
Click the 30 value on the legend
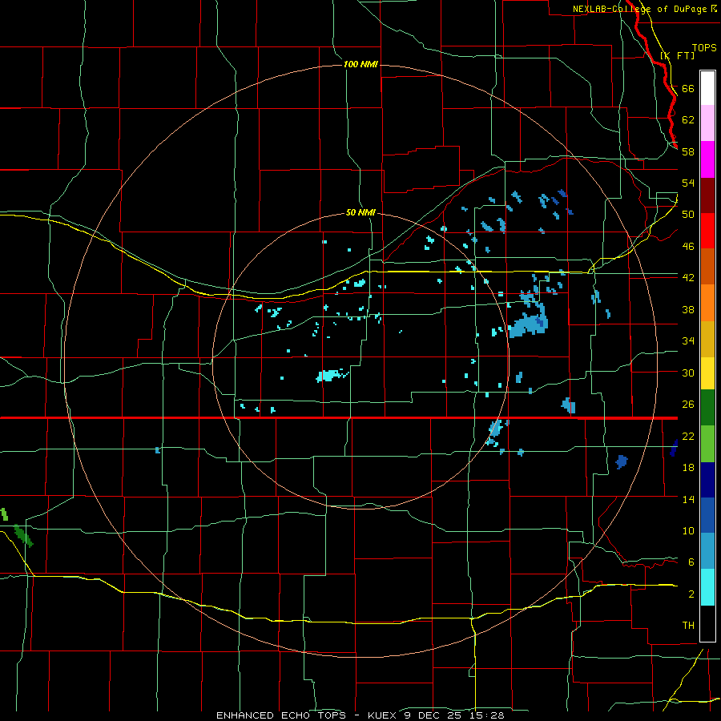click(688, 373)
